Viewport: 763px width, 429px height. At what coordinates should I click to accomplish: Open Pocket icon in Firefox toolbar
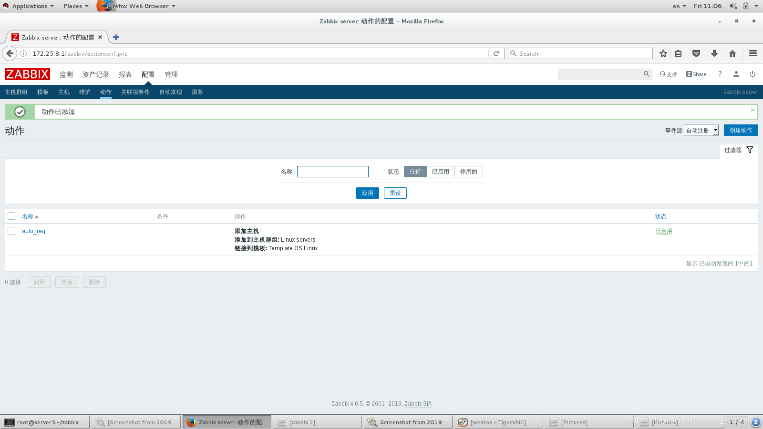click(x=696, y=53)
